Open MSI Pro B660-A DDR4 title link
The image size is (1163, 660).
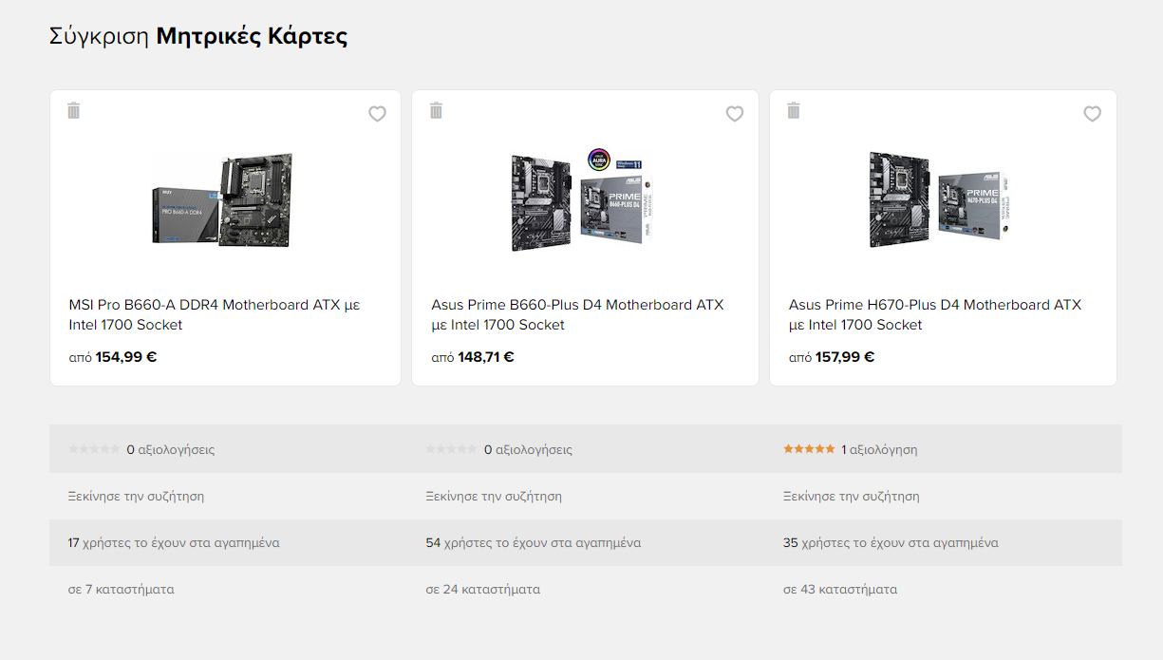[x=215, y=315]
